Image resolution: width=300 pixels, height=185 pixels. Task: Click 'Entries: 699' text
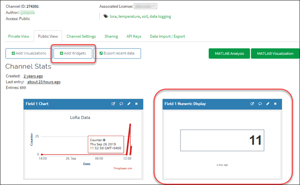[16, 88]
